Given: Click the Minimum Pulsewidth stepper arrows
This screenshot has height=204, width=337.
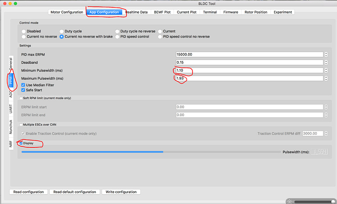Looking at the screenshot, I should [325, 71].
